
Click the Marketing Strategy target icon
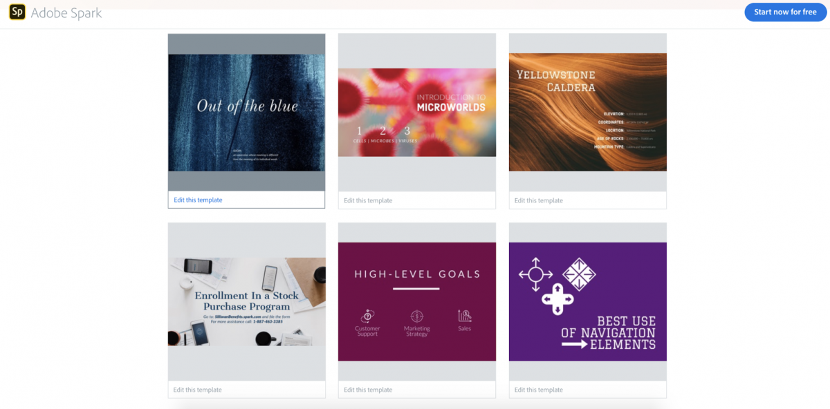[x=416, y=316]
